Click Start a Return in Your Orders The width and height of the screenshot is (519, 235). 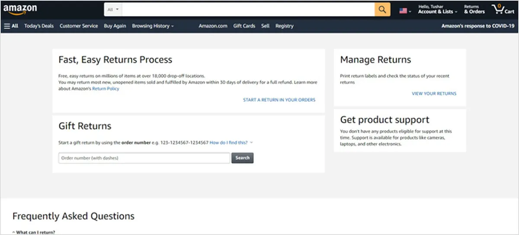pyautogui.click(x=279, y=100)
